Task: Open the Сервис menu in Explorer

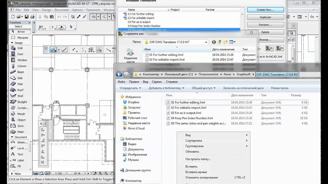Action: click(x=157, y=82)
